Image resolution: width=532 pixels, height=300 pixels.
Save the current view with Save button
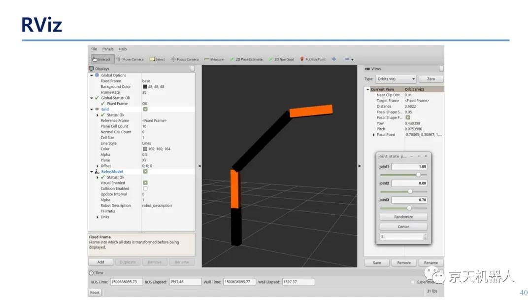point(377,262)
